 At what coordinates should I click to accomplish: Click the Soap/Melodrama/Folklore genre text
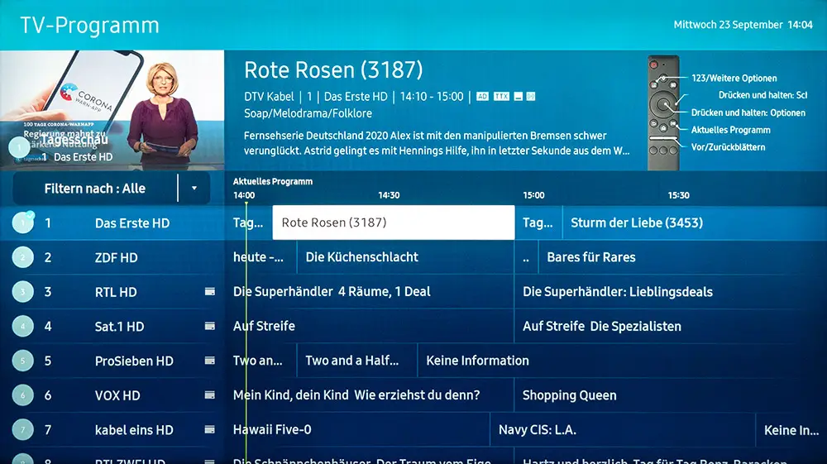pyautogui.click(x=308, y=113)
